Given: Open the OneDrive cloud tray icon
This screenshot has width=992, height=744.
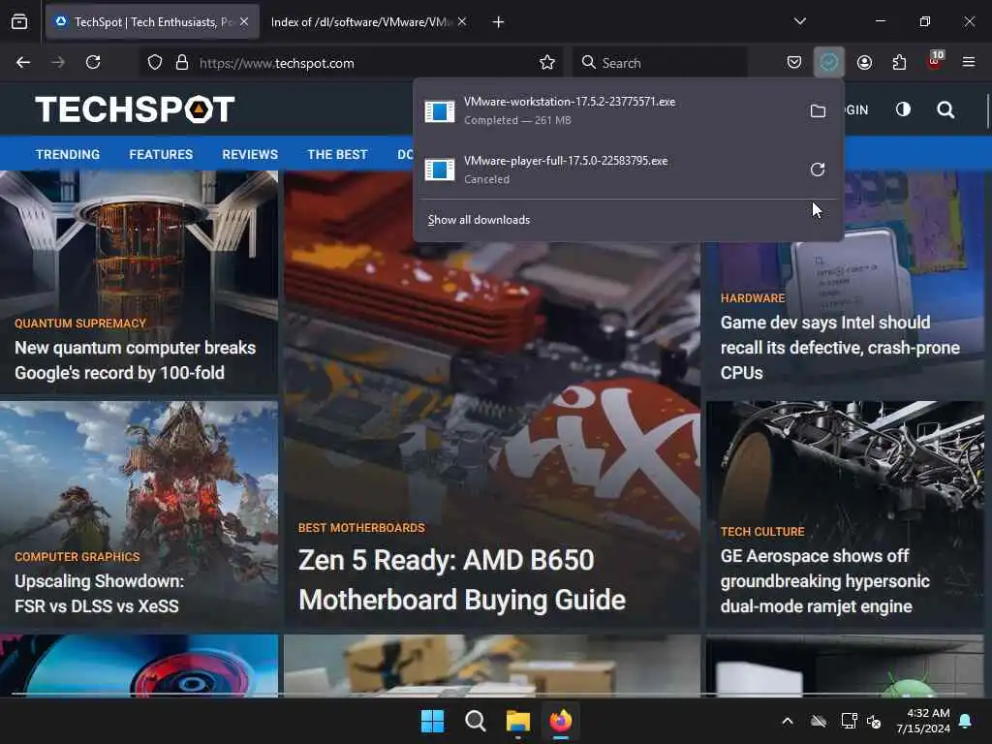Looking at the screenshot, I should pos(819,721).
